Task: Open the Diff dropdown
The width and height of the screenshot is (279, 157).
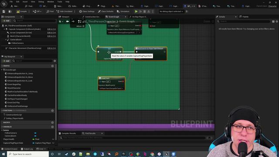Action: tap(37, 11)
